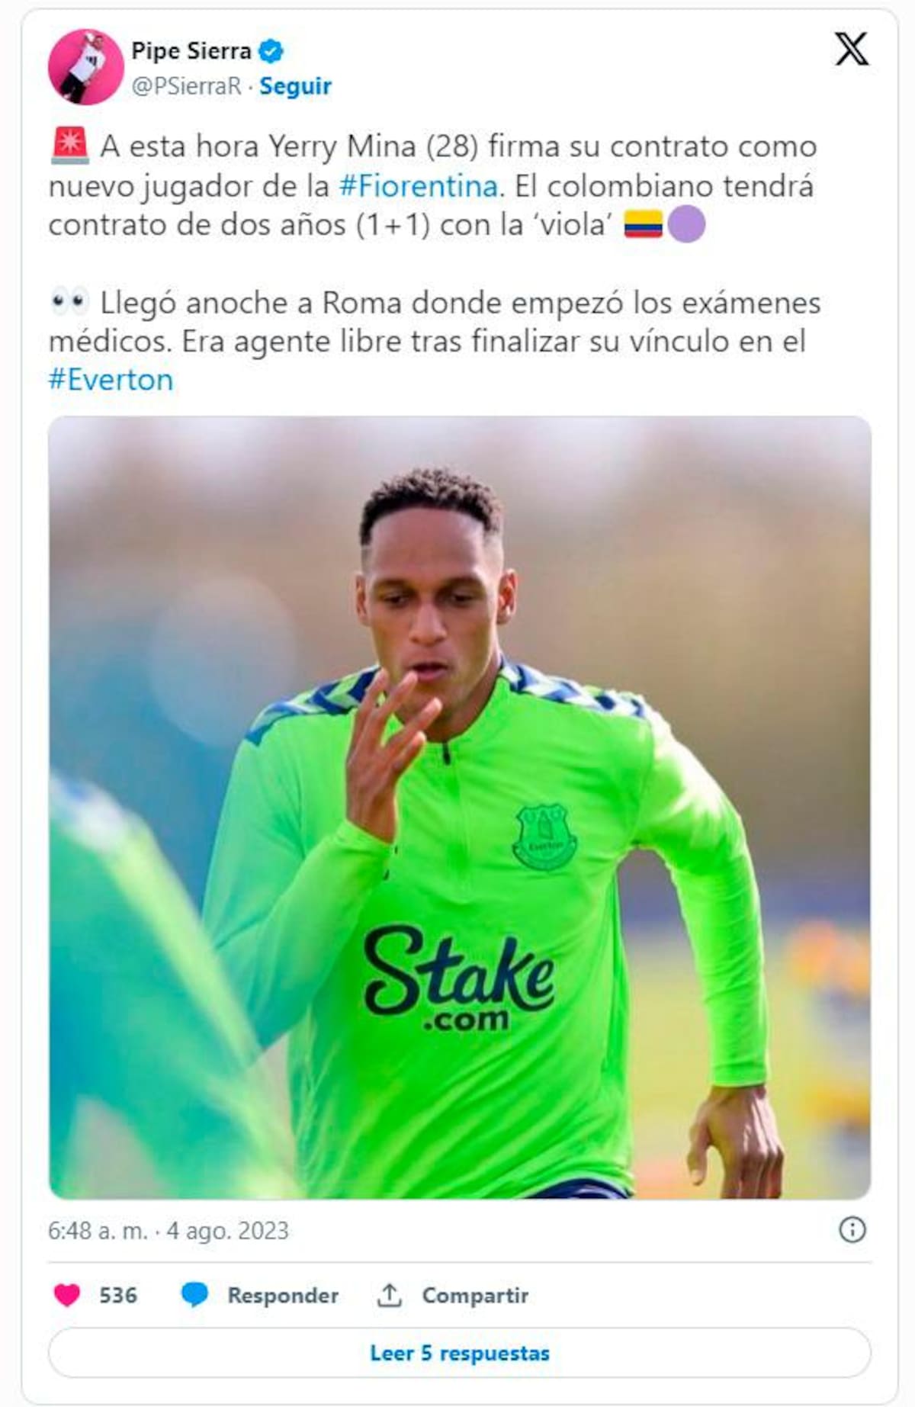
Task: Click the Colombian flag emoji
Action: pyautogui.click(x=643, y=225)
